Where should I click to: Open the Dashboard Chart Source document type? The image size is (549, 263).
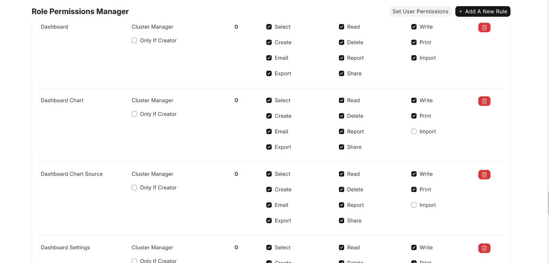(72, 174)
